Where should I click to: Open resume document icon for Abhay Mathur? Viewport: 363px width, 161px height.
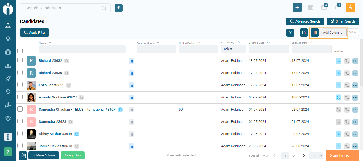tap(77, 134)
